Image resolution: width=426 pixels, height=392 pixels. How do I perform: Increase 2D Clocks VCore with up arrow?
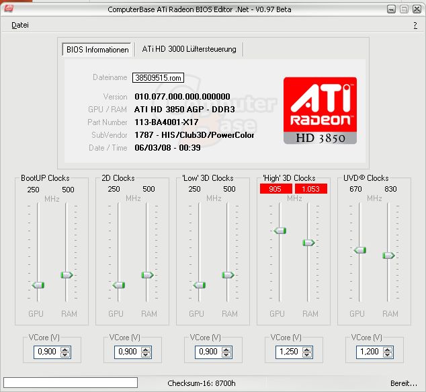[146, 350]
